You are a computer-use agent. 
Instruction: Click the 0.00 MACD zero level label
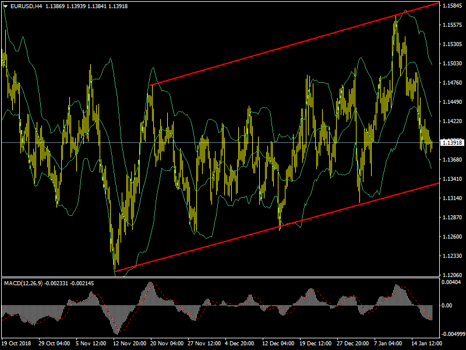[449, 305]
